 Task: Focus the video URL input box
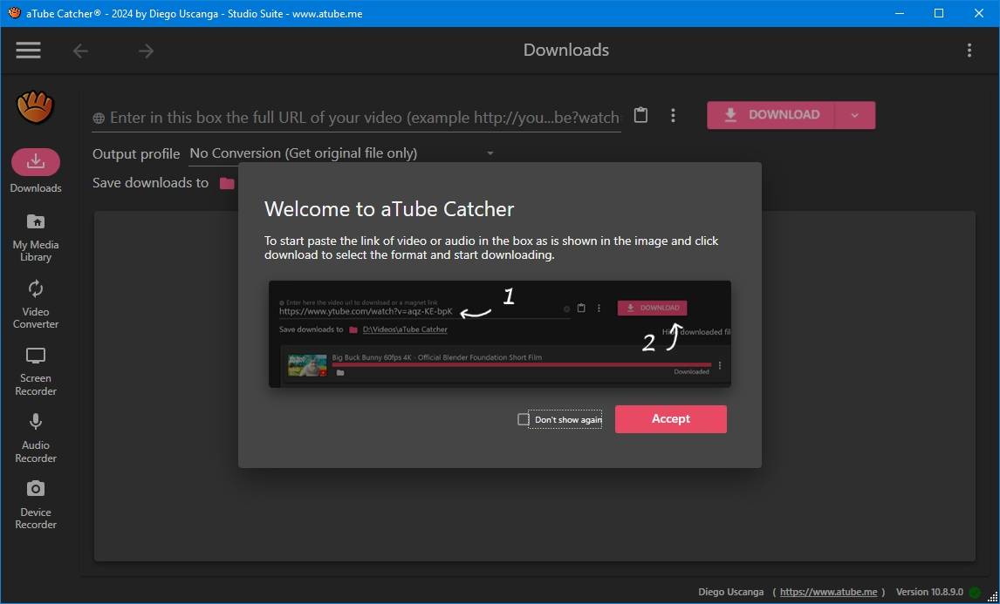357,118
